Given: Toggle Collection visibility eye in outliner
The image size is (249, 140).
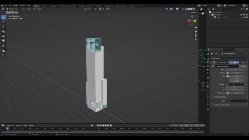Looking at the screenshot, I should [x=244, y=15].
